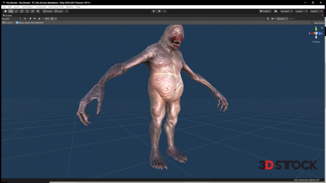Click the Step frame button

pyautogui.click(x=165, y=11)
